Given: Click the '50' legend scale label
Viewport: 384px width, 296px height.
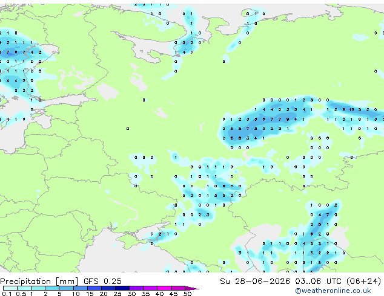Looking at the screenshot, I should pos(187,294).
